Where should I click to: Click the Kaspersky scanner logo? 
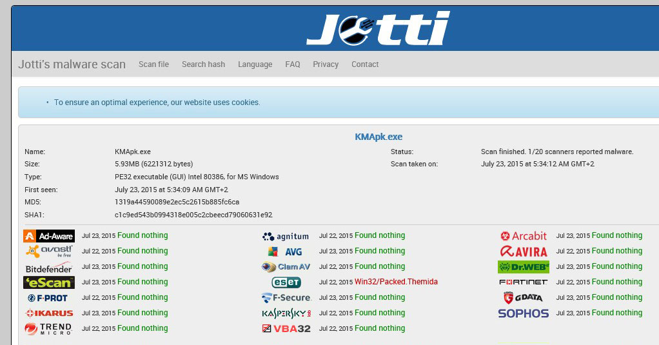pos(286,313)
